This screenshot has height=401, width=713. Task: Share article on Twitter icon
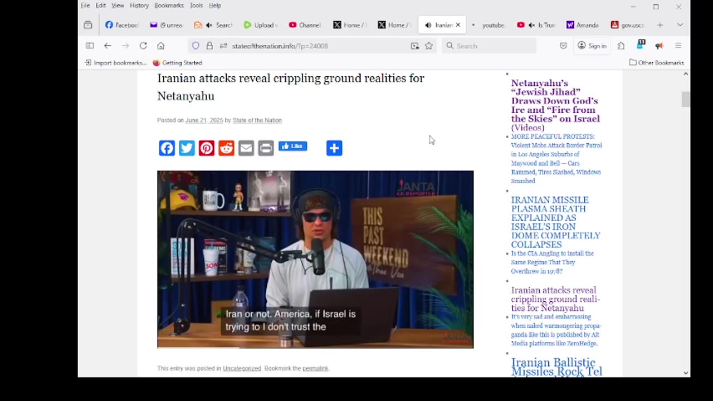click(187, 148)
